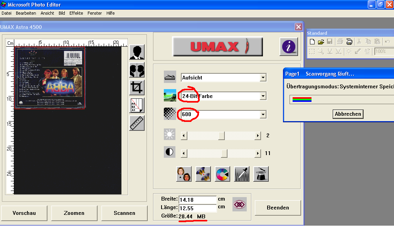Click Cut scissors icon in Standard toolbar

(359, 42)
